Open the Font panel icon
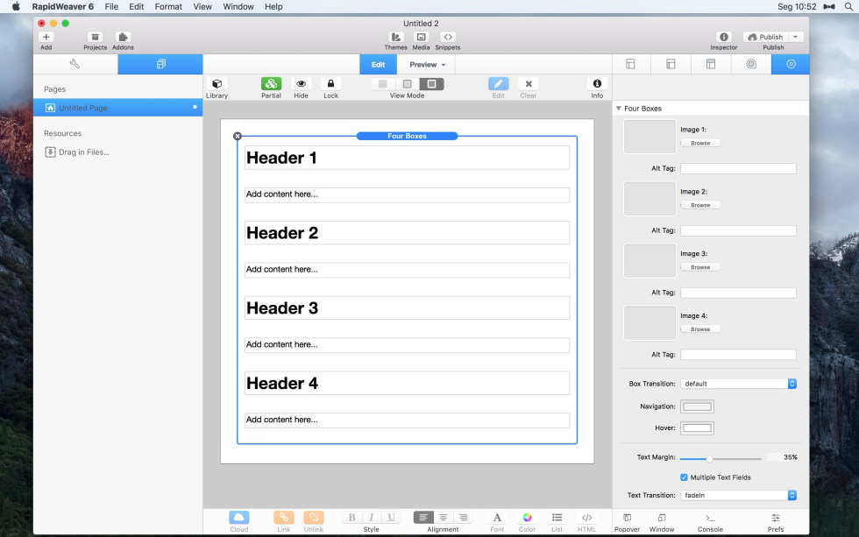Screen dimensions: 859x537 pos(497,518)
